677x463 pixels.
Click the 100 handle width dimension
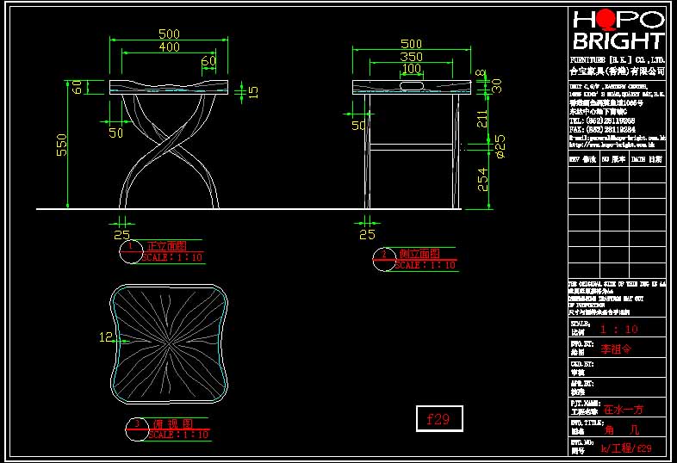click(411, 69)
